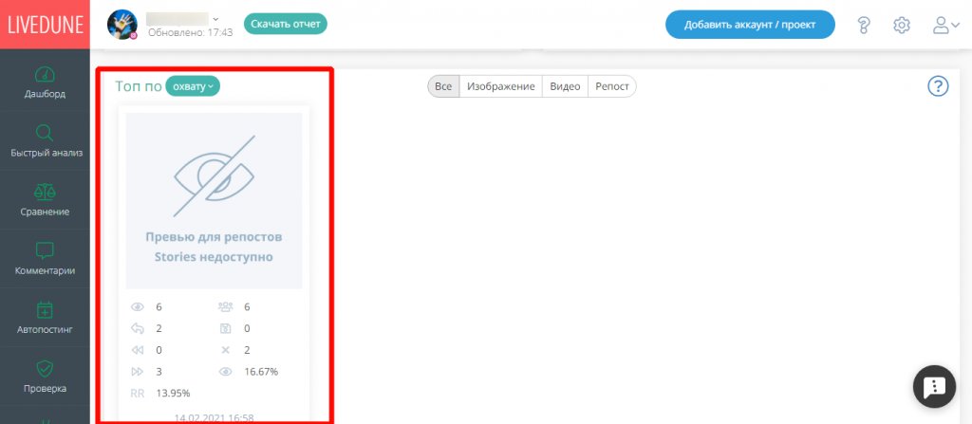Screen dimensions: 972x424
Task: Filter posts by Видео
Action: [565, 86]
